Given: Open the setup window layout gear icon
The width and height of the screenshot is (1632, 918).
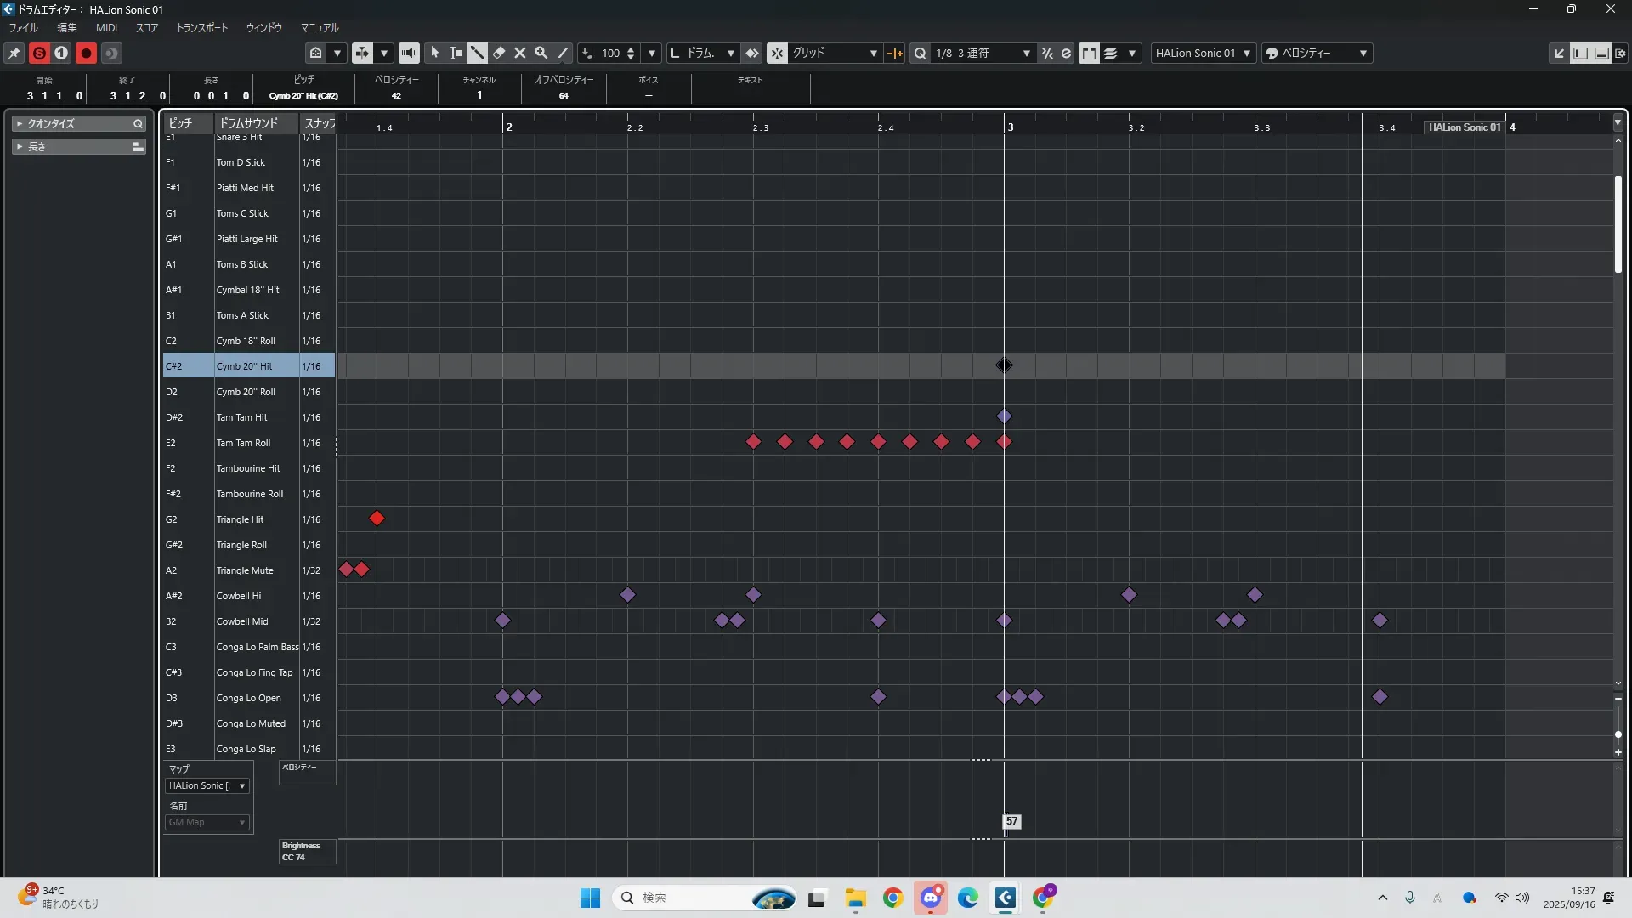Looking at the screenshot, I should pyautogui.click(x=1620, y=53).
